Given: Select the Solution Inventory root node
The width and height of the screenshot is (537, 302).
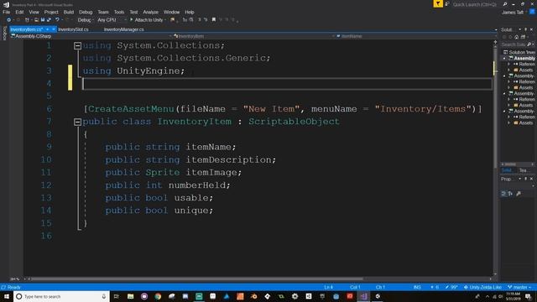Looking at the screenshot, I should pyautogui.click(x=519, y=52).
